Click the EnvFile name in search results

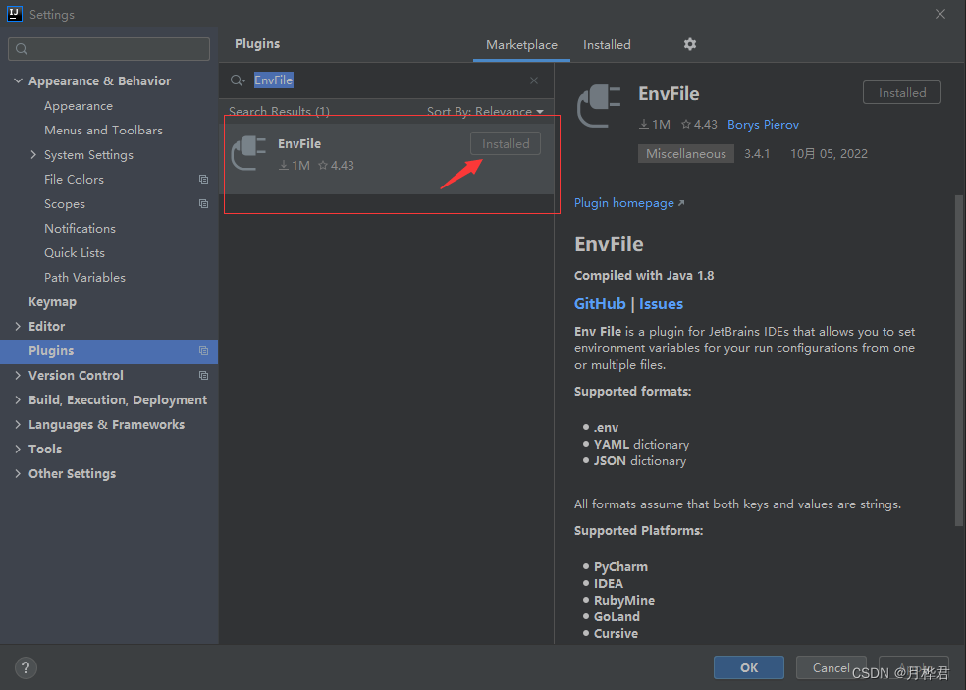click(299, 143)
